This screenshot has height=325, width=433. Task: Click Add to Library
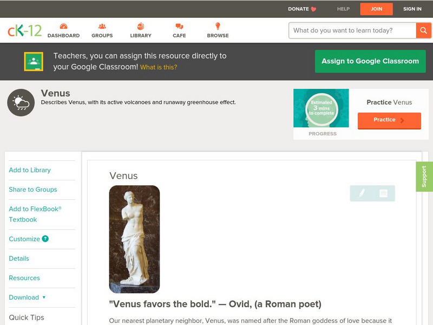coord(30,170)
